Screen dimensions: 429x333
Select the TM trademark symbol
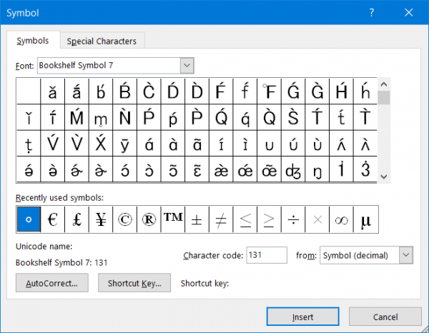pyautogui.click(x=173, y=220)
